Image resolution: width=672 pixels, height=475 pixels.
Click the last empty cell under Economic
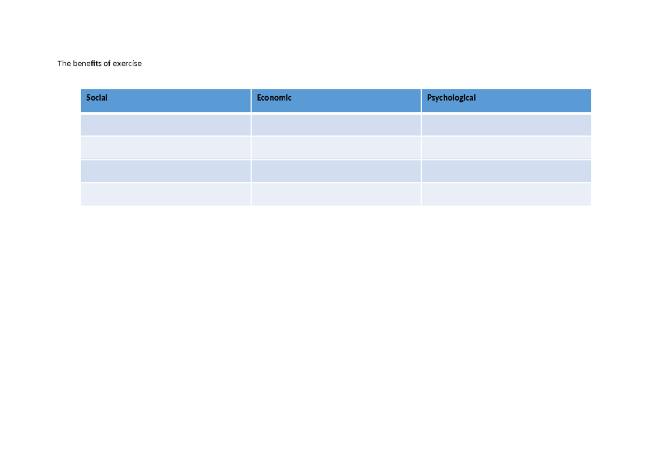click(336, 194)
